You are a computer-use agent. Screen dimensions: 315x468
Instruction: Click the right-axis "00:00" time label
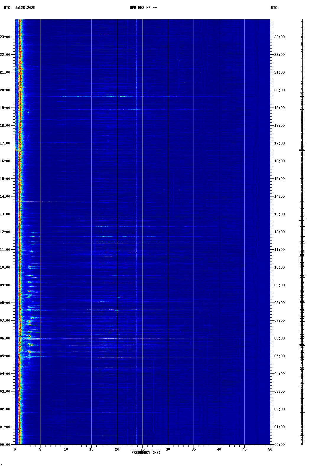tap(280, 445)
